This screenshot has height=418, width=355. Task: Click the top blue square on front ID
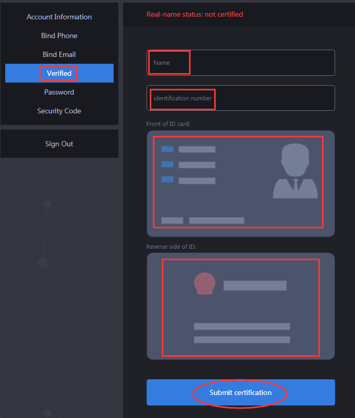[167, 149]
